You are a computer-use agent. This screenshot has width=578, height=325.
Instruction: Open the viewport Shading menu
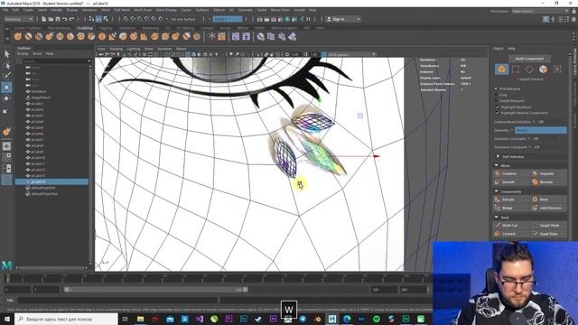click(116, 49)
